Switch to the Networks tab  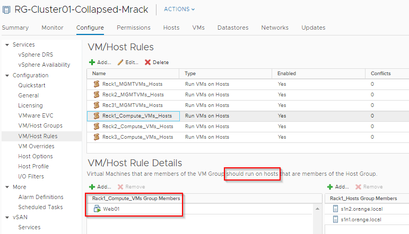point(275,28)
